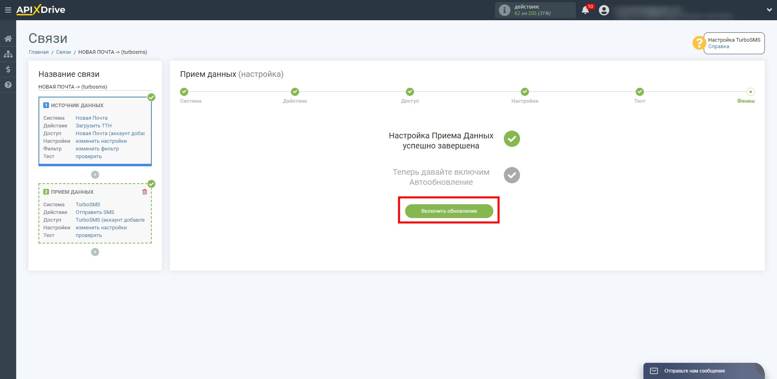Open Загрузить ТТН action link
Viewport: 777px width, 379px height.
coord(93,126)
